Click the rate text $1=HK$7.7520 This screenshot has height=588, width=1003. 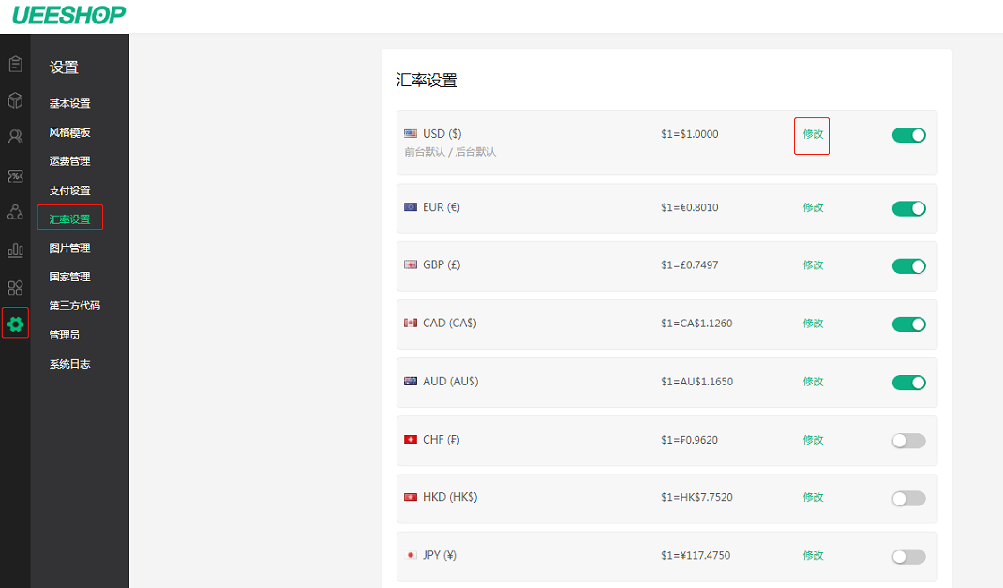pos(696,497)
